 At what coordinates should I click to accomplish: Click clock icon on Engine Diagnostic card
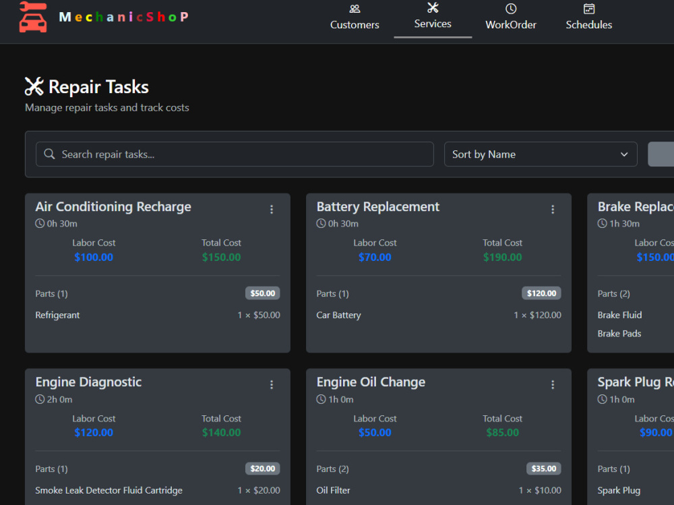pyautogui.click(x=40, y=399)
